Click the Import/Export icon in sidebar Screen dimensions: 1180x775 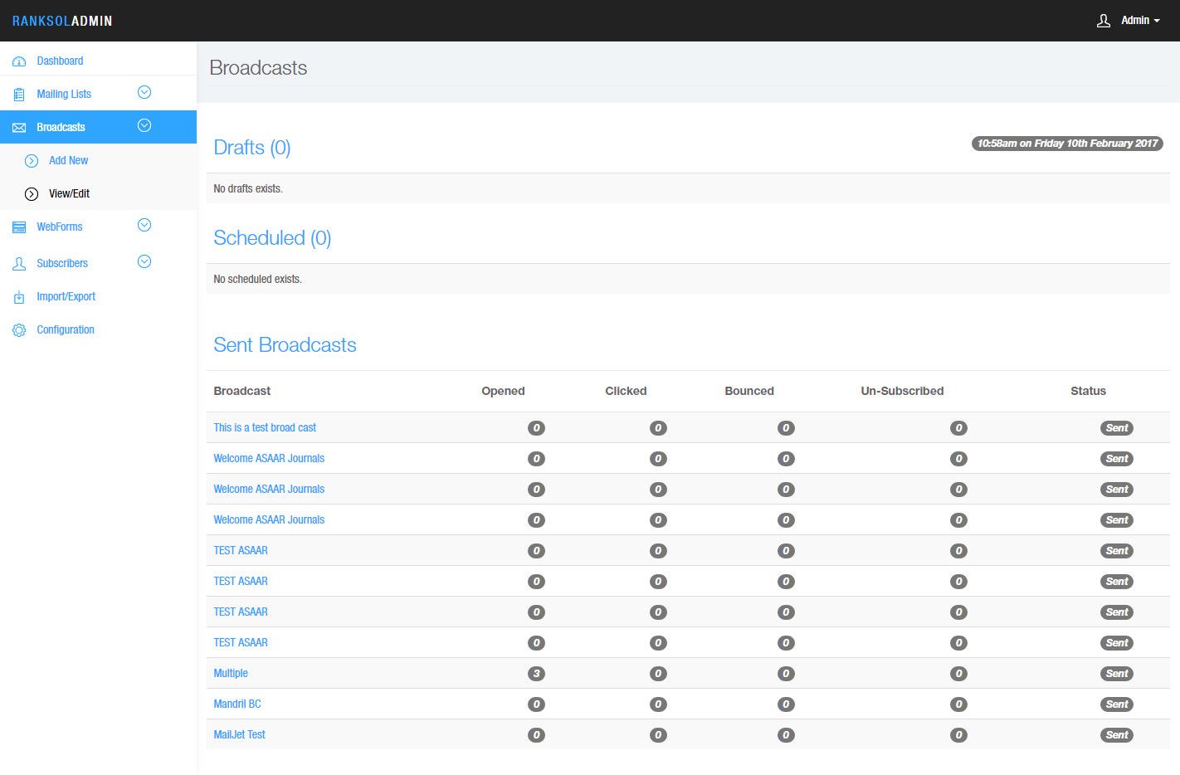(x=19, y=297)
